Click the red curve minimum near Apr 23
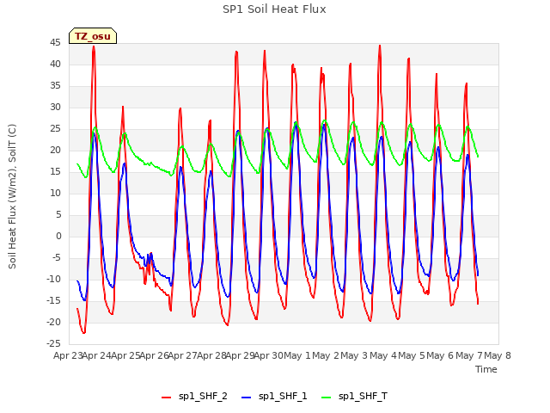The image size is (550, 413). [x=83, y=332]
